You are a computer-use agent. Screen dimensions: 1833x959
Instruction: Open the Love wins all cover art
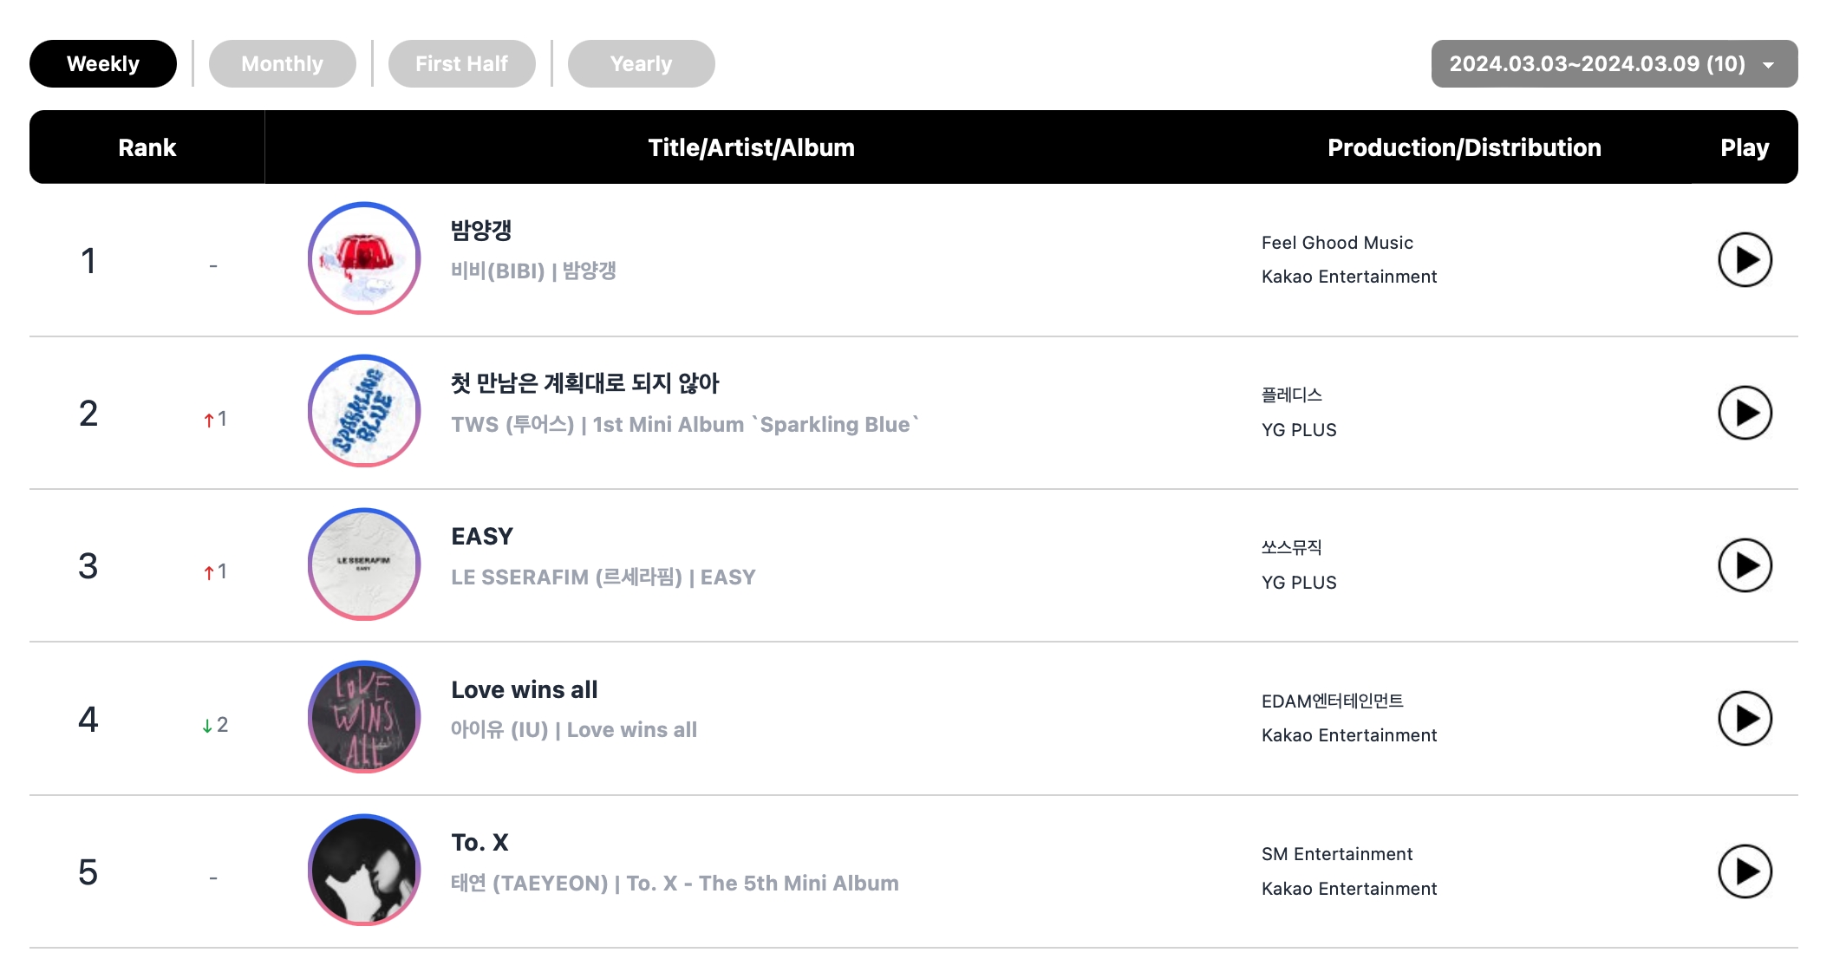tap(364, 717)
